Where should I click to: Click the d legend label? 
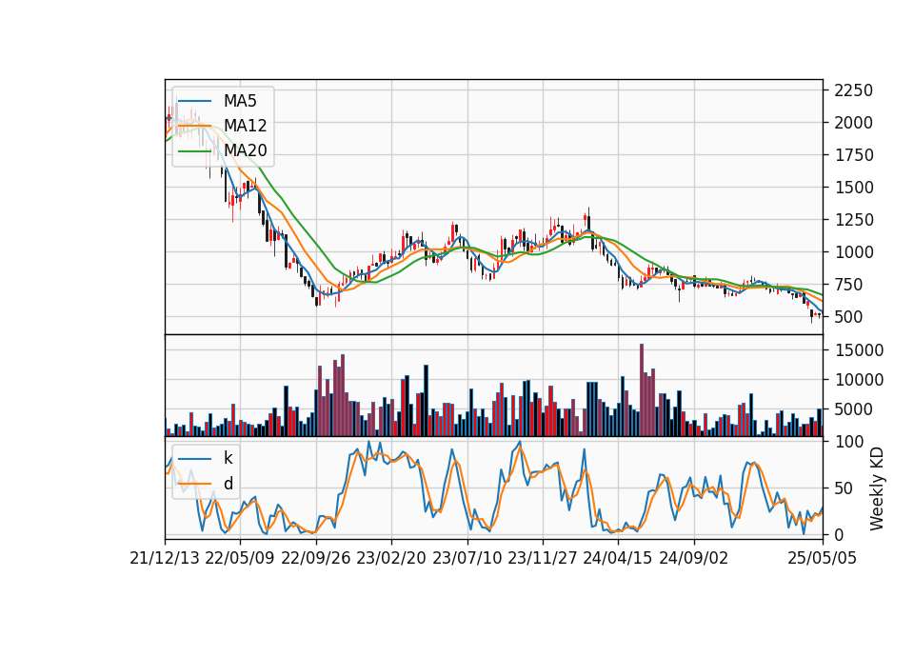[228, 484]
